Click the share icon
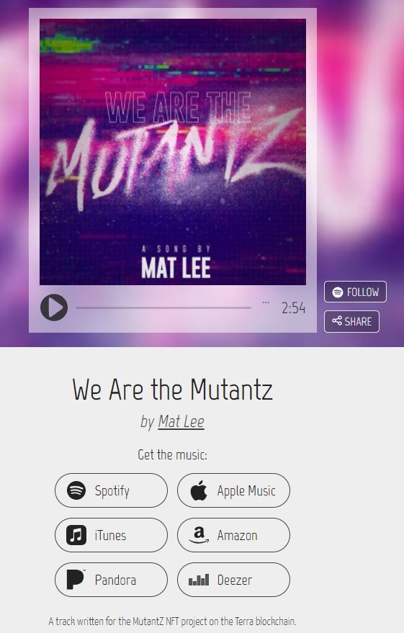This screenshot has width=404, height=633. [x=337, y=321]
